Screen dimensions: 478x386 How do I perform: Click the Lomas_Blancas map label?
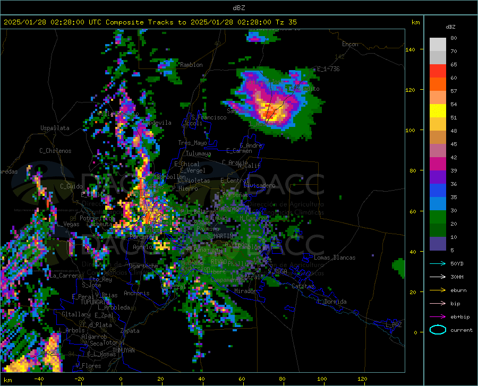(x=335, y=258)
